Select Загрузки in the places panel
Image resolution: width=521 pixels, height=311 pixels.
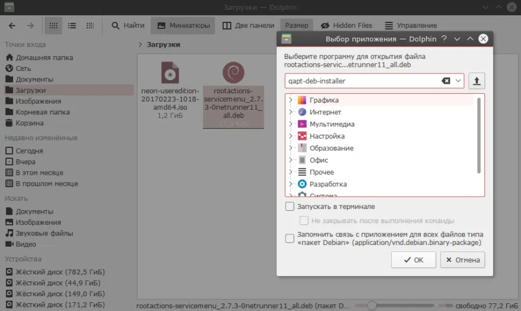click(69, 90)
